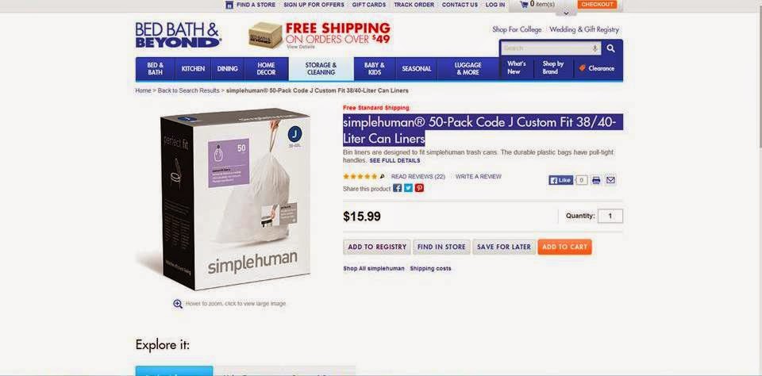
Task: Click the Add to Cart button
Action: coord(564,247)
